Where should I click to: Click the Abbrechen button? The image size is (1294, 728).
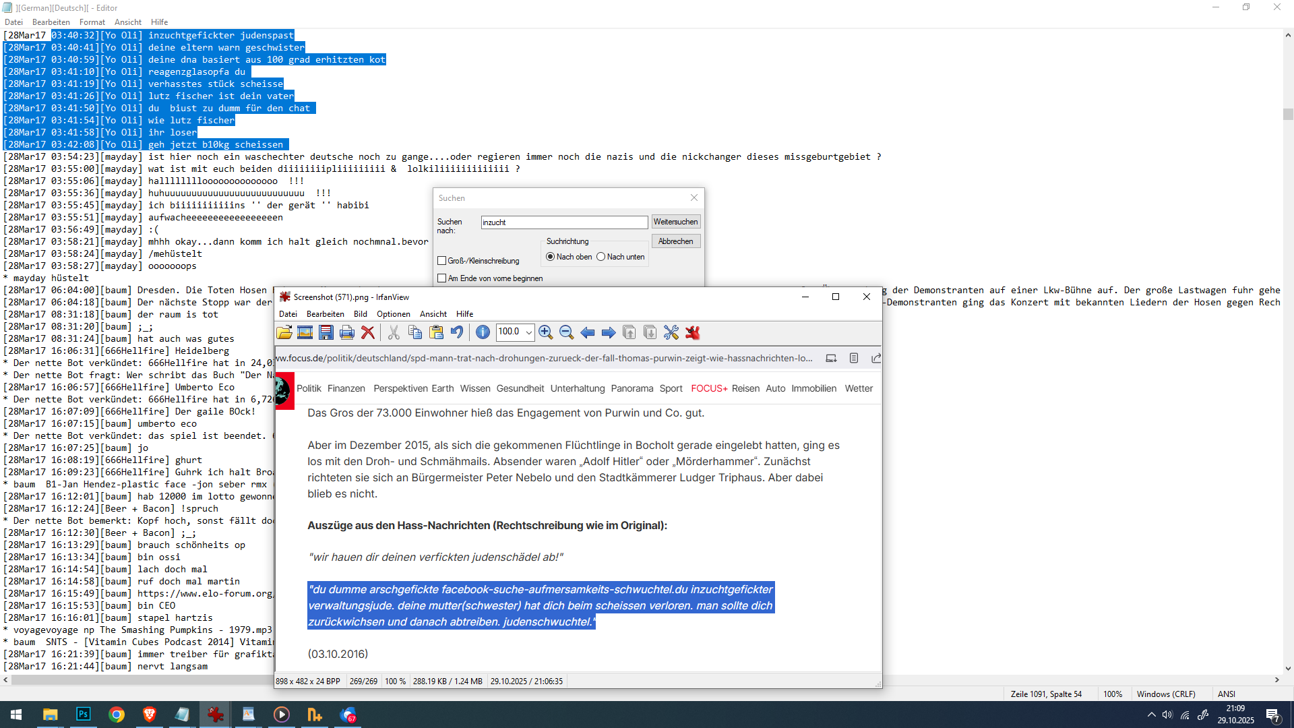coord(675,241)
